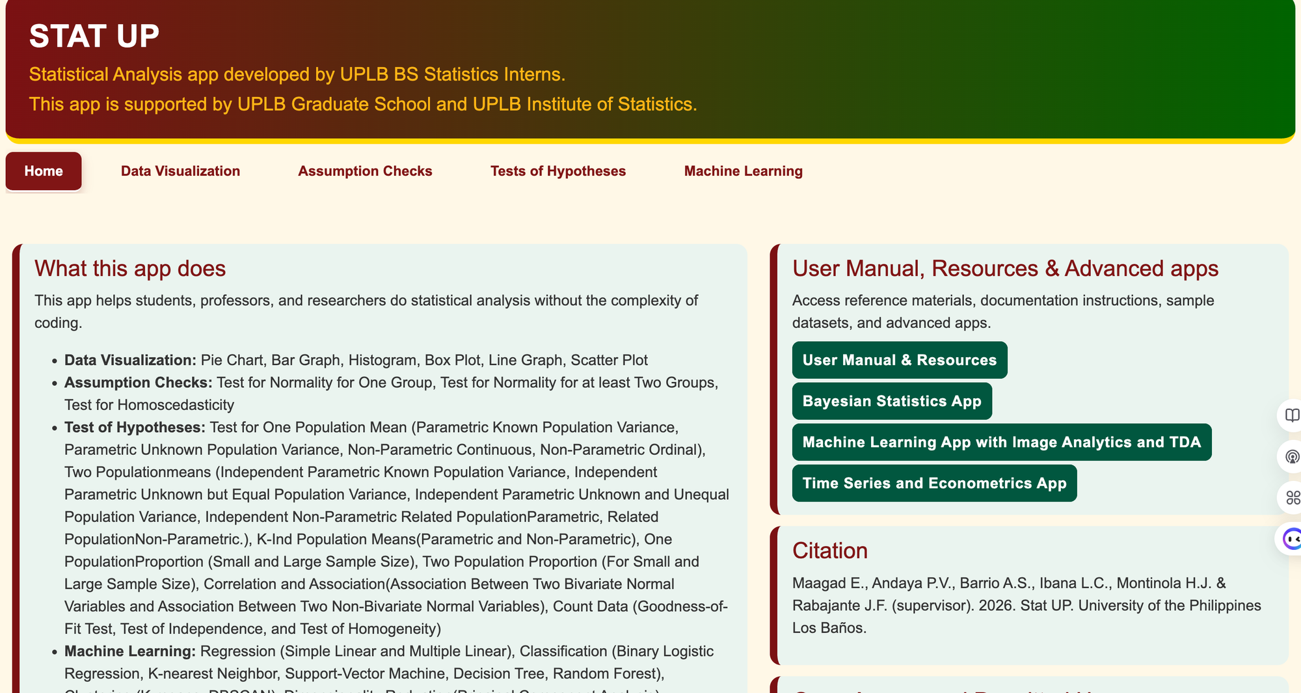Select the Tests of Hypotheses tab
This screenshot has height=693, width=1301.
tap(558, 171)
